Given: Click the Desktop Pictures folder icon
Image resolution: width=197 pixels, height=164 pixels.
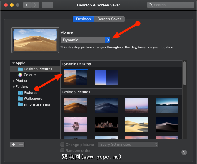Looking at the screenshot, I should tap(20, 69).
